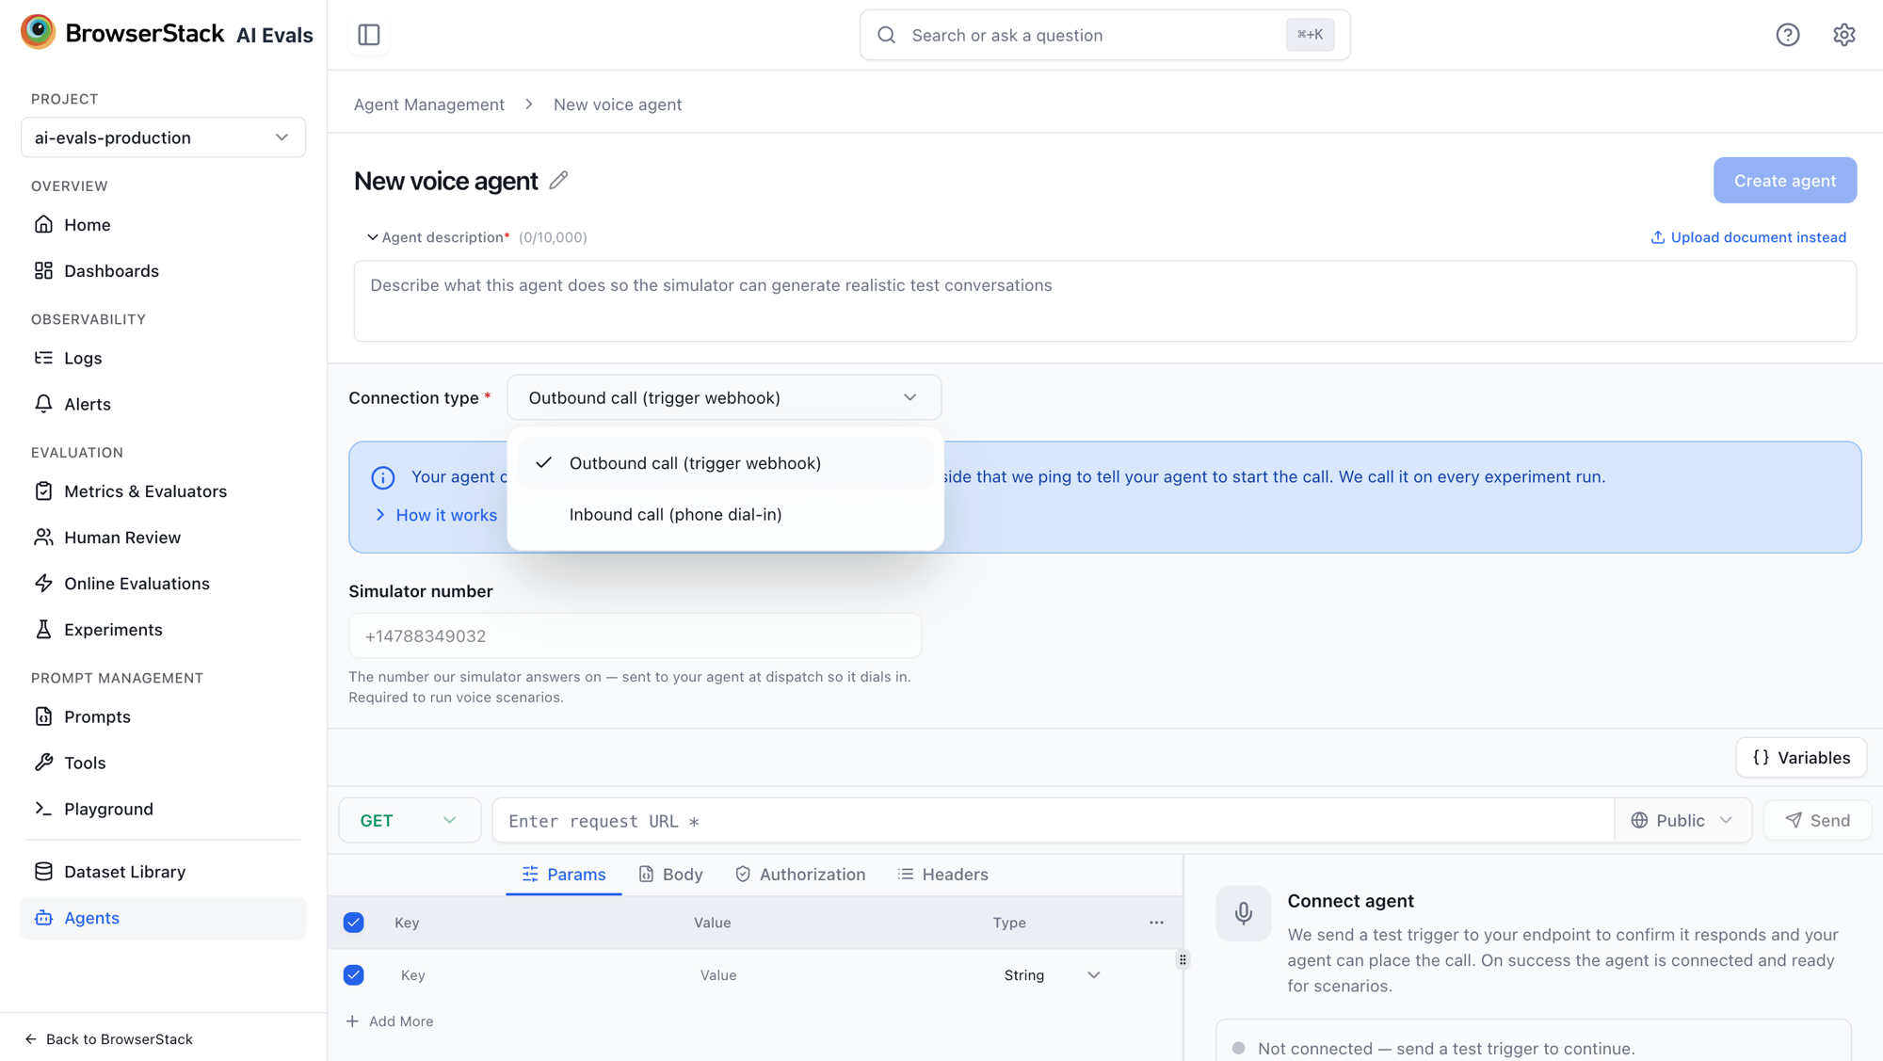Open the String type dropdown
The height and width of the screenshot is (1061, 1883).
pyautogui.click(x=1052, y=975)
